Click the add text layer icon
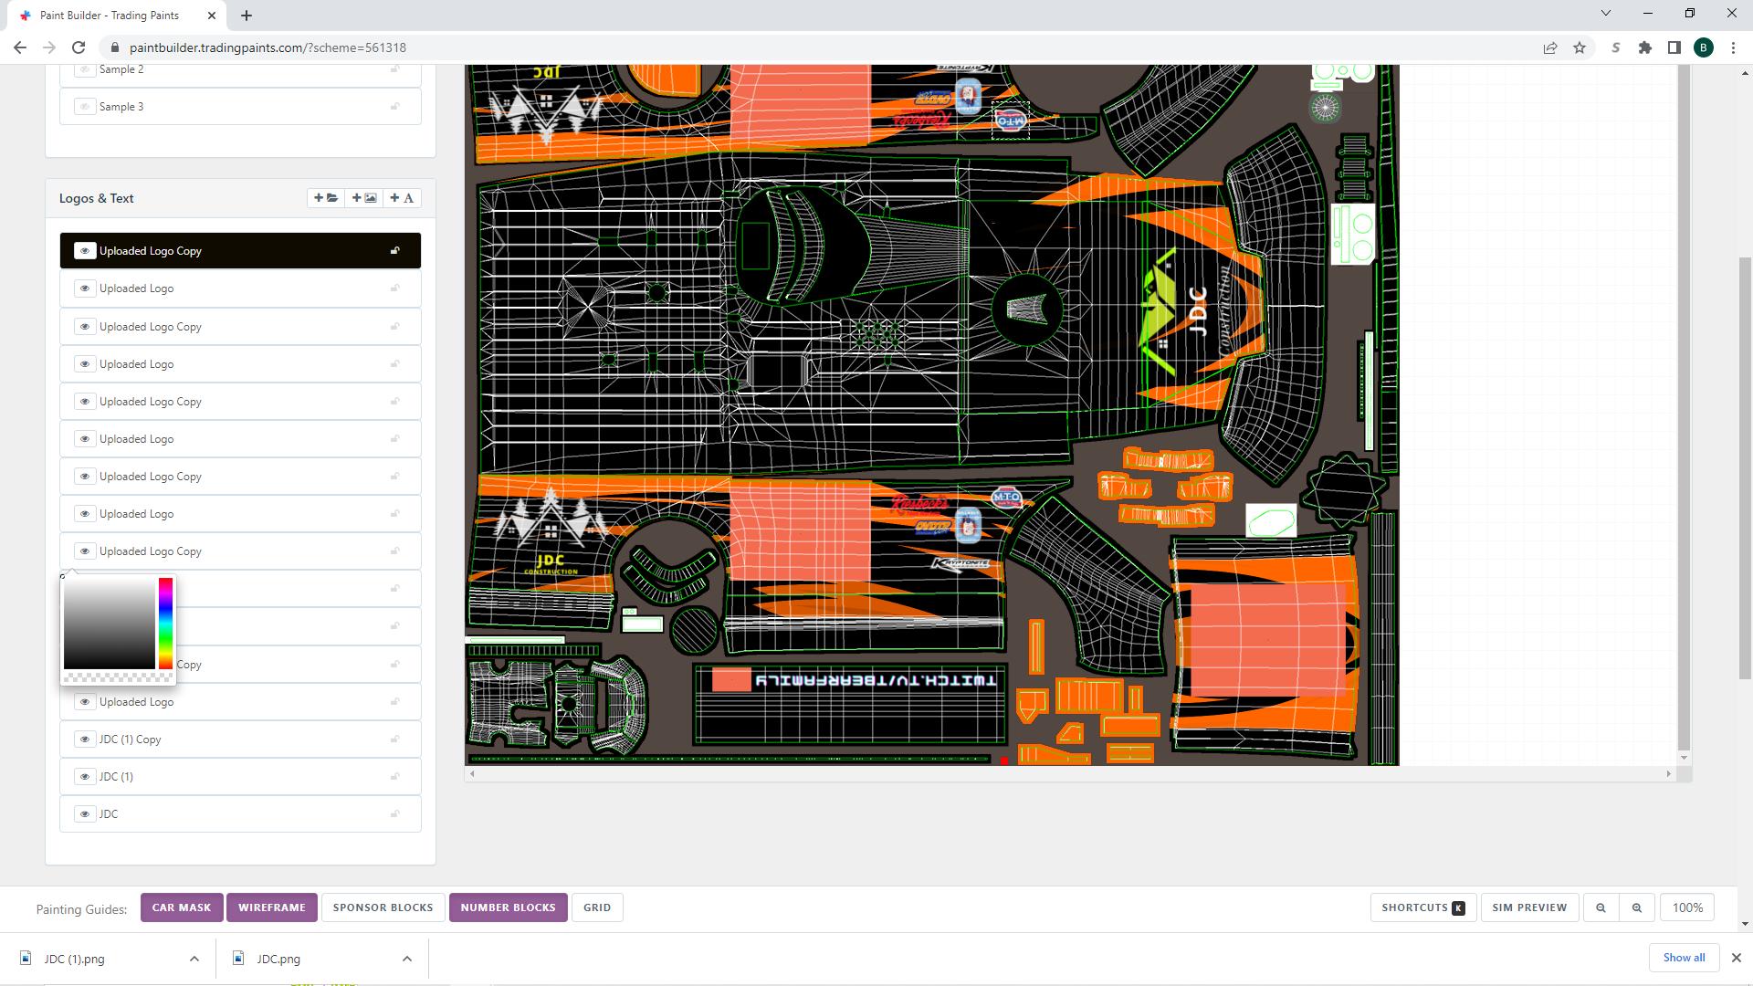Viewport: 1753px width, 986px height. [402, 198]
